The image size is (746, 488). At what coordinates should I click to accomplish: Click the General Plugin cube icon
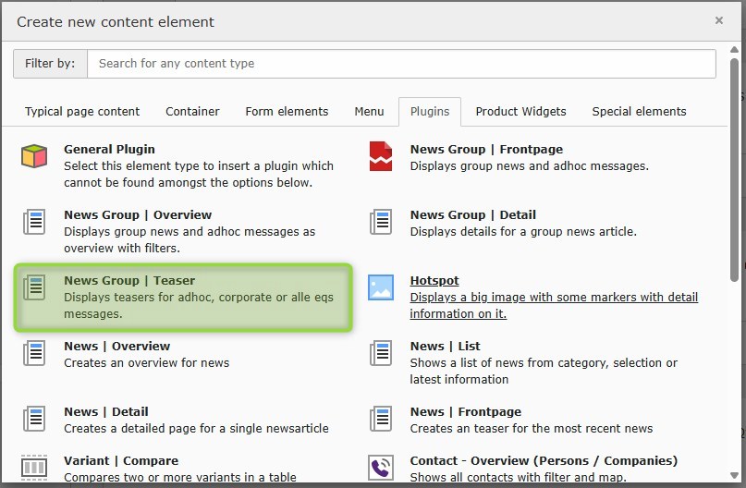34,156
